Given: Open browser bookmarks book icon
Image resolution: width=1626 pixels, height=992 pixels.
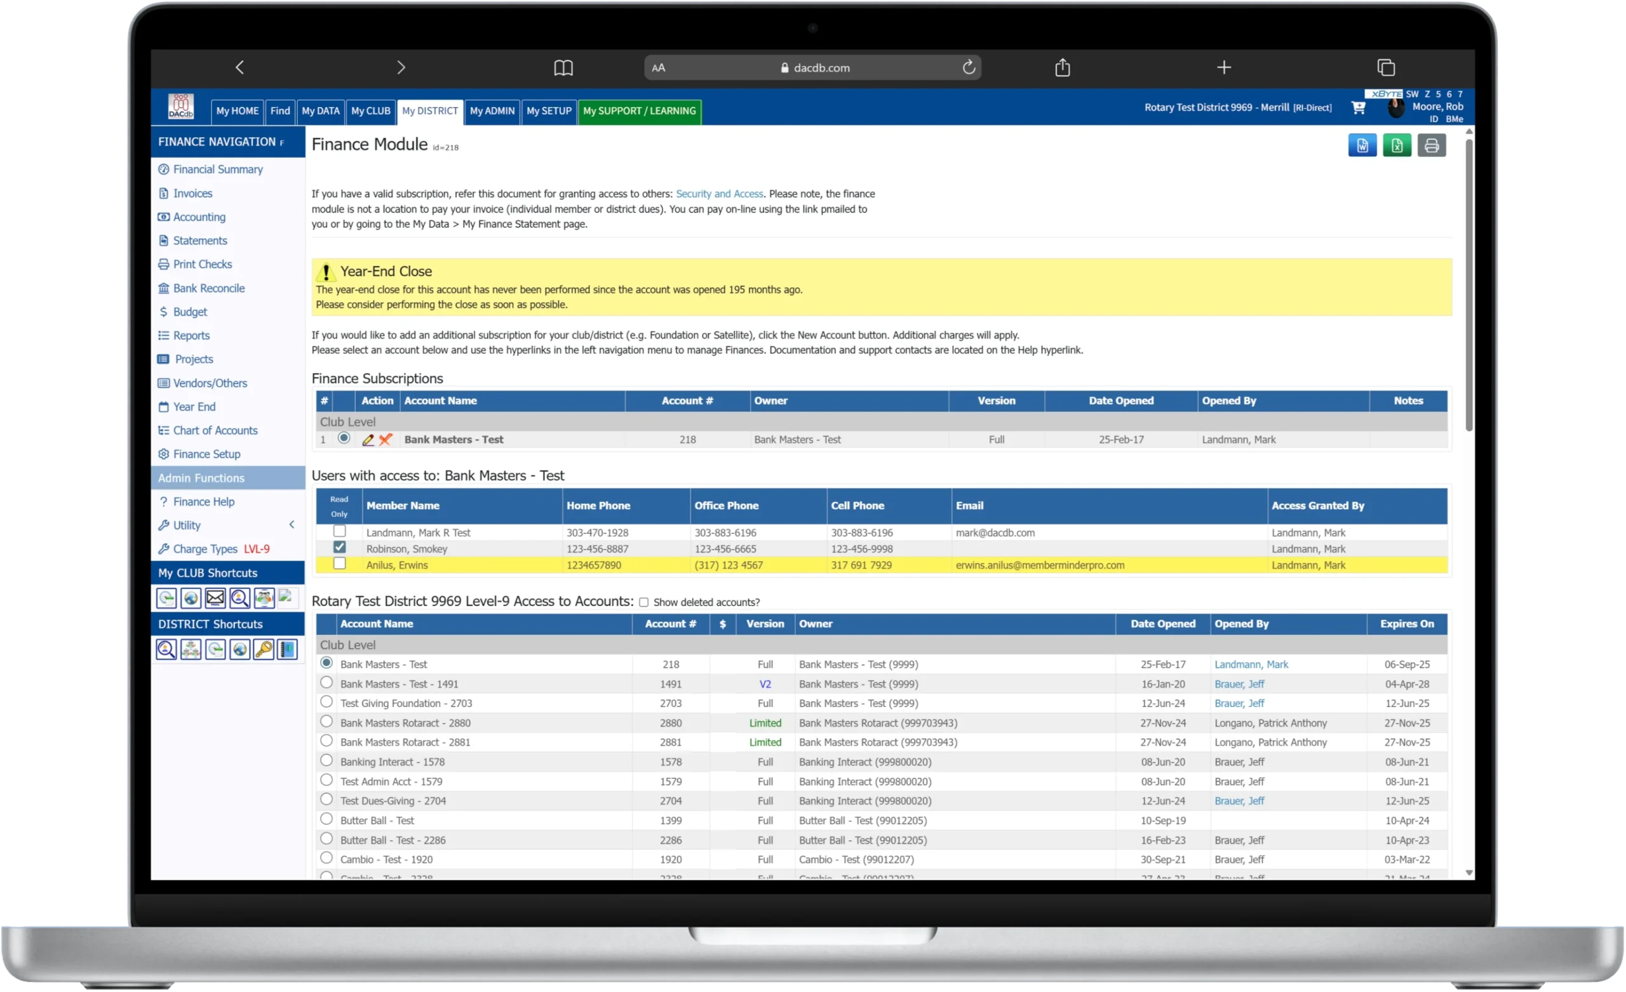Looking at the screenshot, I should (x=563, y=67).
